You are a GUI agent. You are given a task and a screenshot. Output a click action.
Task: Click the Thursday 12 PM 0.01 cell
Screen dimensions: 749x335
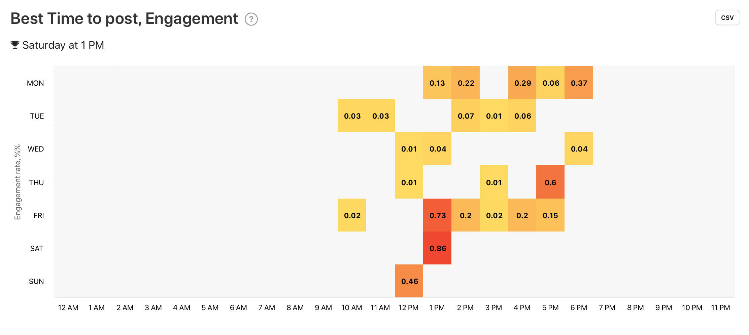pos(409,182)
